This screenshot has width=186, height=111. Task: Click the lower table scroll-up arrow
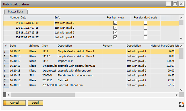181,46
